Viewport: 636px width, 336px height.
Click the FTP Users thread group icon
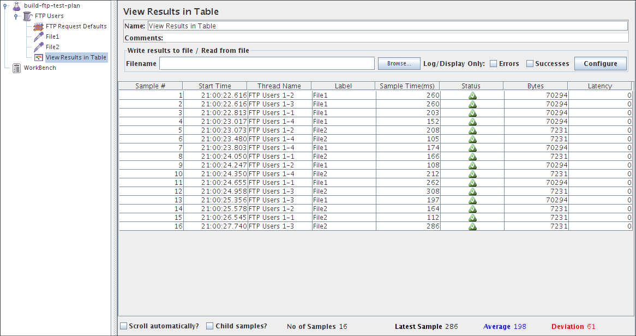coord(28,16)
